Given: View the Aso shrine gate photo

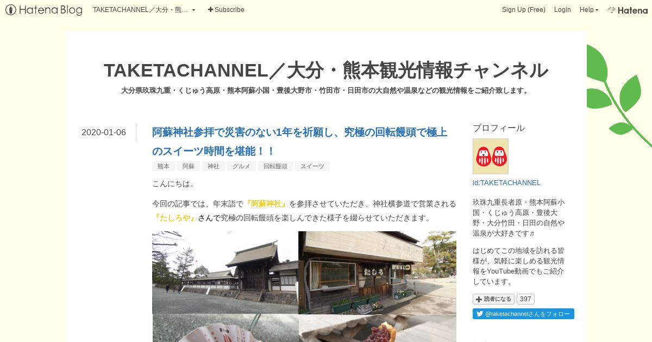Looking at the screenshot, I should (225, 273).
